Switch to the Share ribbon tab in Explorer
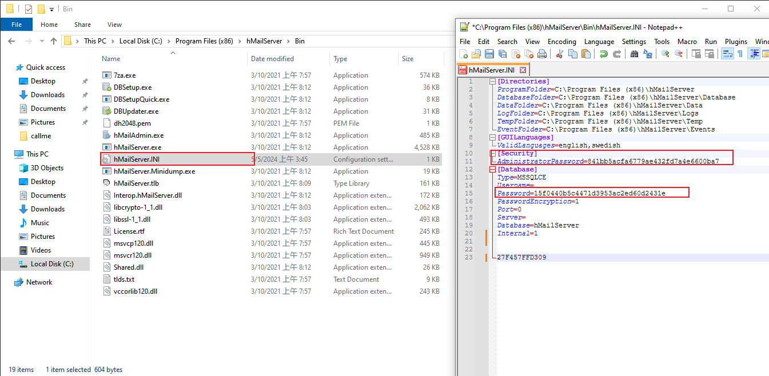 [82, 25]
